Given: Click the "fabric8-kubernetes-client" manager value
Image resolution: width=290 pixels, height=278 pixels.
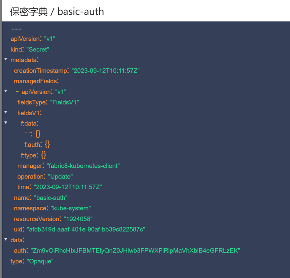Looking at the screenshot, I should click(x=83, y=166).
